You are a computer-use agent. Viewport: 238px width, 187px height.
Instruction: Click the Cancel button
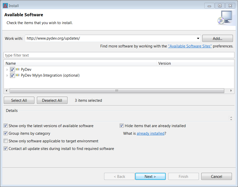coord(216,176)
